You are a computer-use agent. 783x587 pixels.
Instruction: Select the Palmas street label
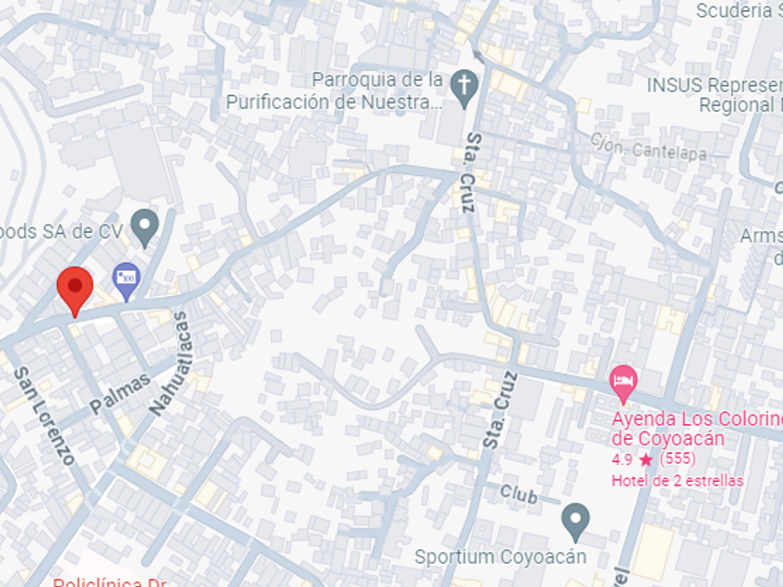point(120,393)
